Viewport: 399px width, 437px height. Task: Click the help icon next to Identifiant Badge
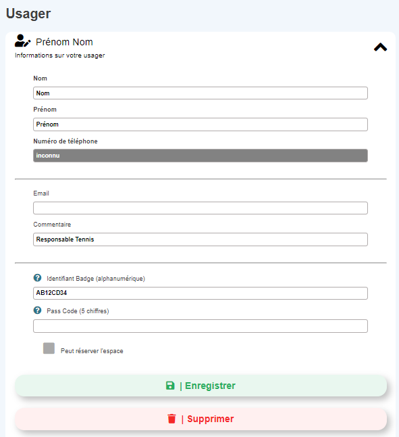click(37, 278)
